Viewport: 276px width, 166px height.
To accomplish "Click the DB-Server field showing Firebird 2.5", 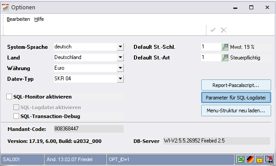I will [217, 141].
